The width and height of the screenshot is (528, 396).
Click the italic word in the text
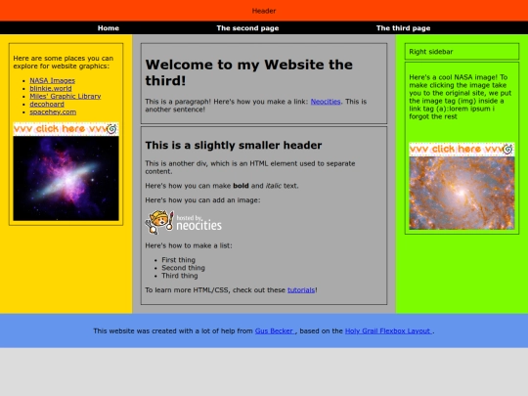pyautogui.click(x=274, y=186)
